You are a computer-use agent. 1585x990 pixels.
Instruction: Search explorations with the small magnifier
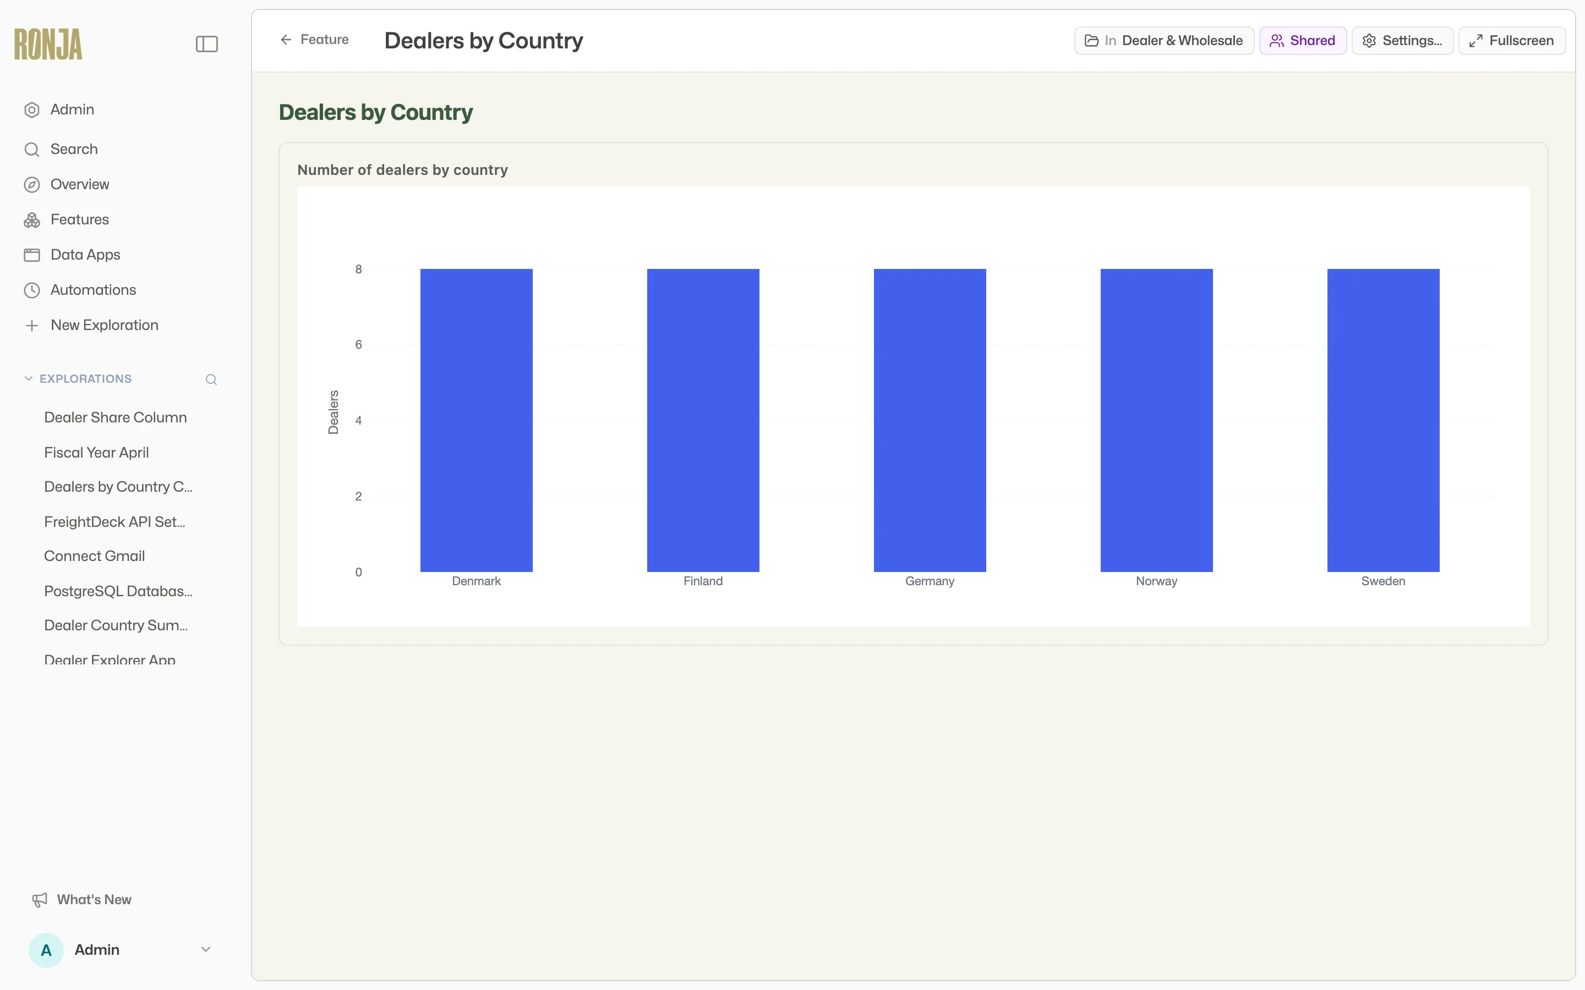coord(211,379)
